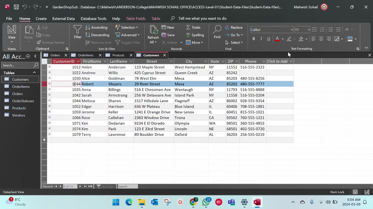Expand the State column filter arrow
This screenshot has height=209, width=373.
click(x=223, y=62)
